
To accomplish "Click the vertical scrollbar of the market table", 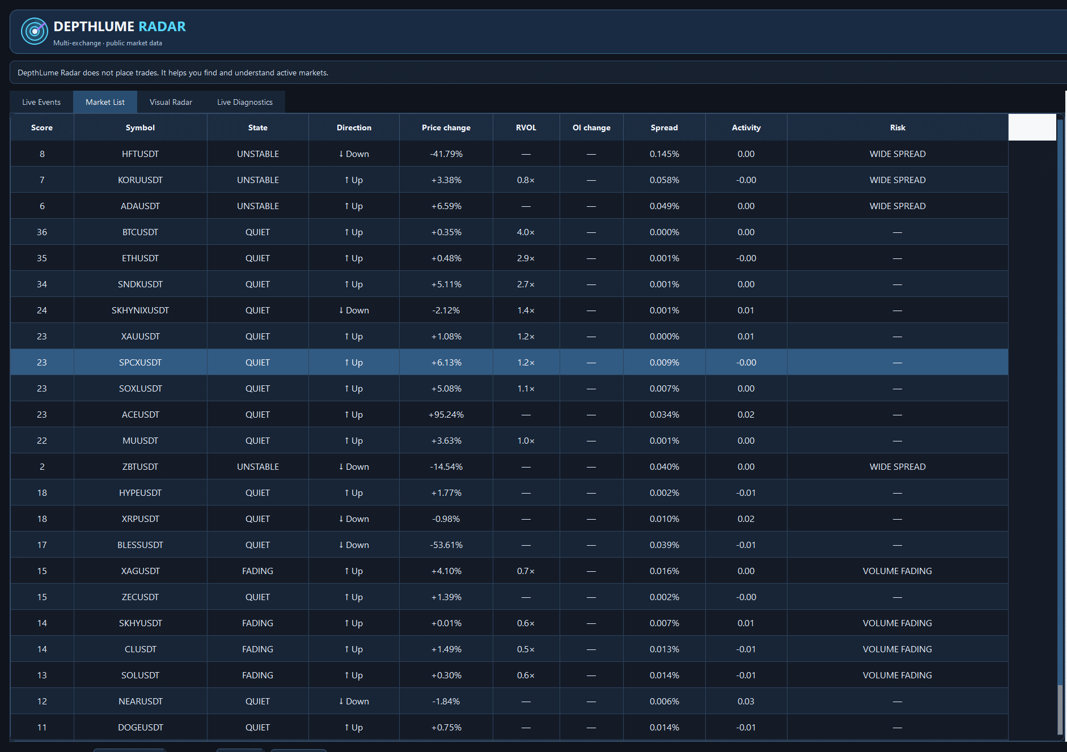I will (x=1060, y=427).
